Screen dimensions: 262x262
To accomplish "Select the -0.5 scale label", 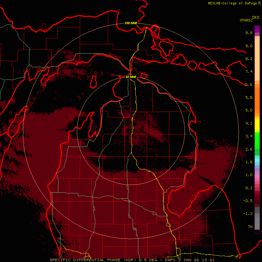I will pyautogui.click(x=248, y=201).
